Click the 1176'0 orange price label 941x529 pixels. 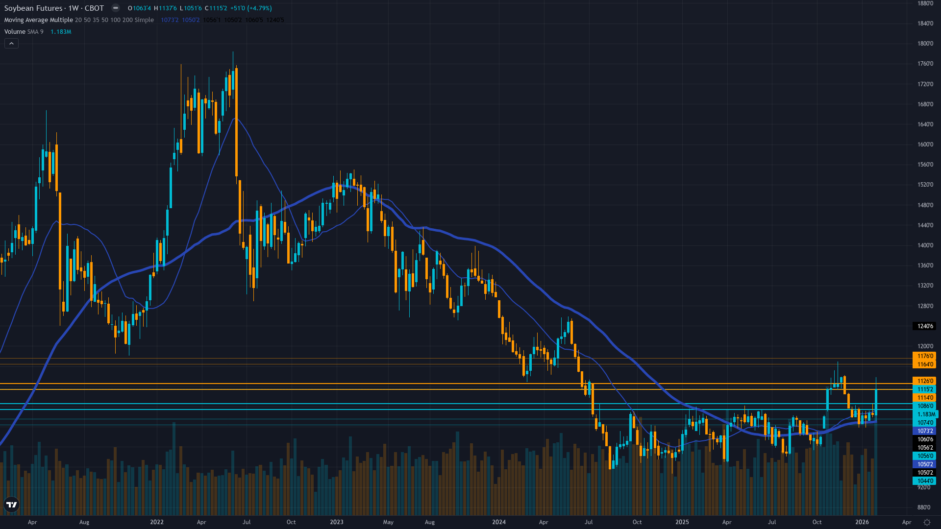(924, 356)
